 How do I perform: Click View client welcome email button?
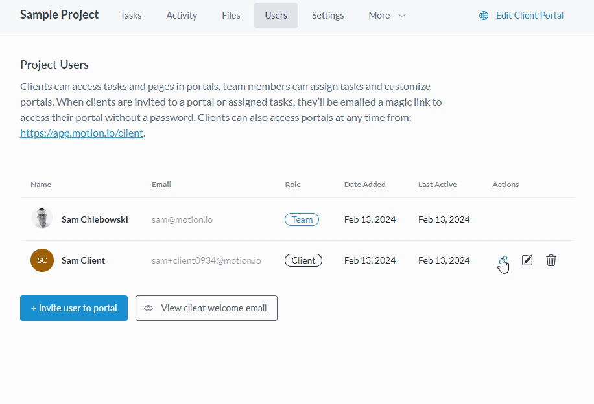tap(206, 308)
